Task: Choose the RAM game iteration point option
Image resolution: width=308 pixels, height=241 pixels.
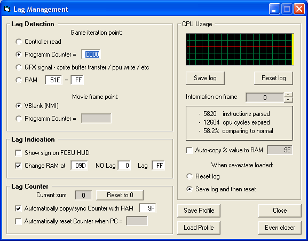Action: [x=19, y=80]
